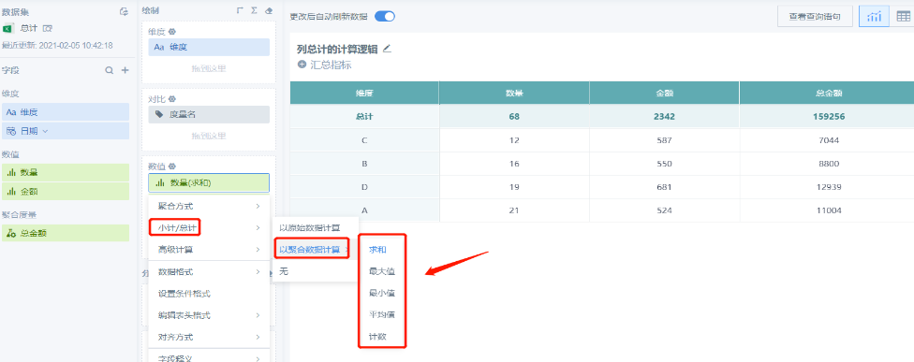Switch to table view icon

pos(903,16)
